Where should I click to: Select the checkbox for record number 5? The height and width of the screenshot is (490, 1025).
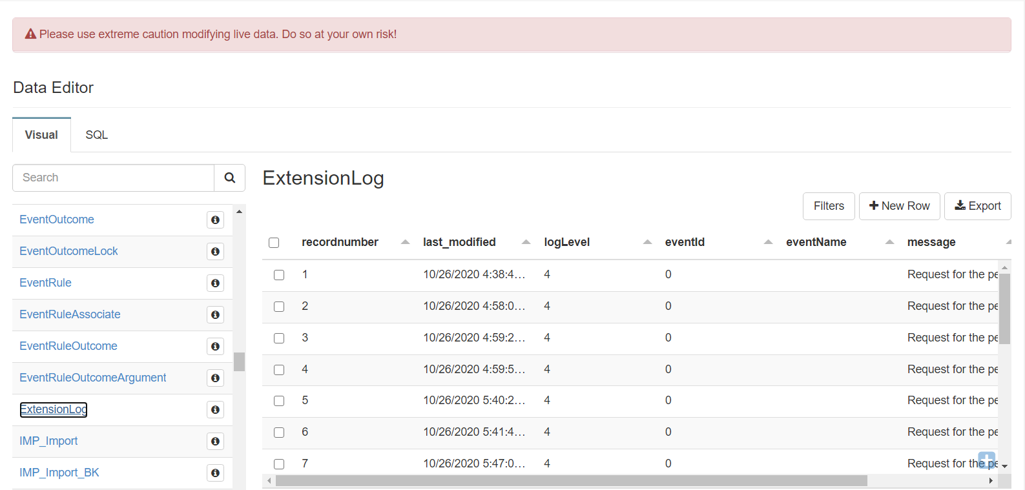pyautogui.click(x=279, y=401)
